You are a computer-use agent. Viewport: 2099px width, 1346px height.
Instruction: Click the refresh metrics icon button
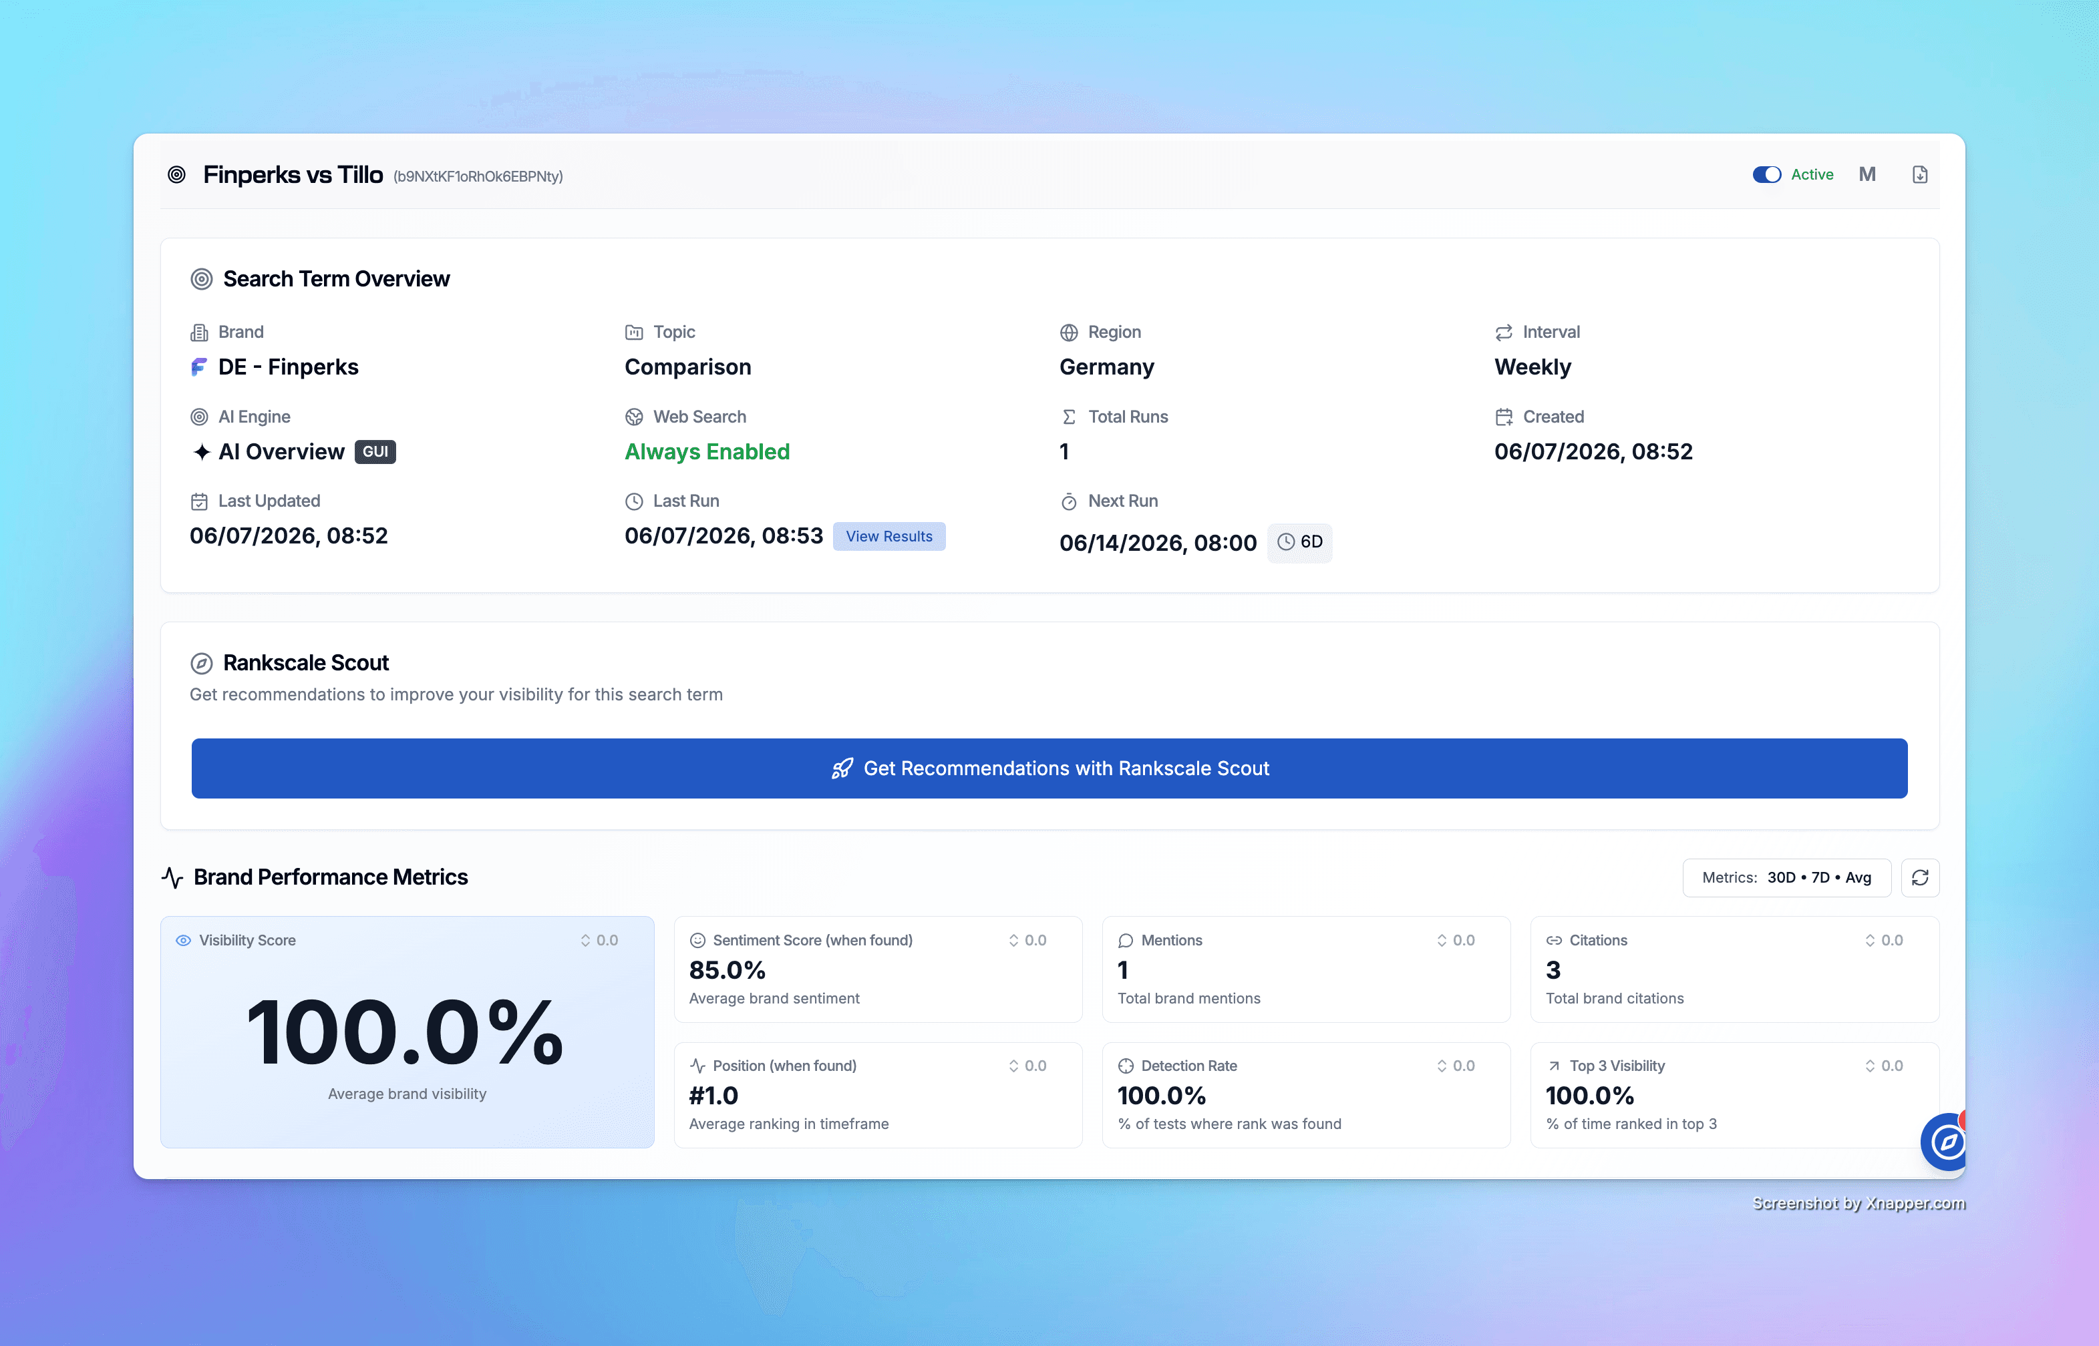point(1920,877)
